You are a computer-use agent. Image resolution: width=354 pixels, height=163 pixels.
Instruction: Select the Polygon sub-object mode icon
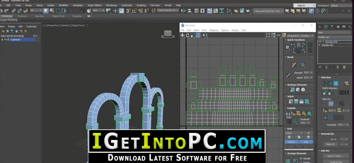tap(336, 83)
